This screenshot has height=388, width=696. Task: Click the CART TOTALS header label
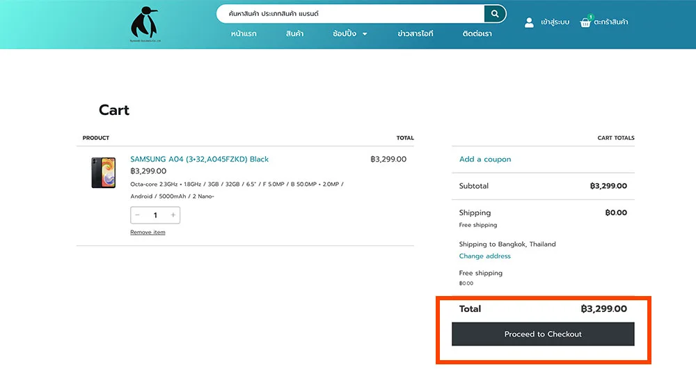point(616,138)
